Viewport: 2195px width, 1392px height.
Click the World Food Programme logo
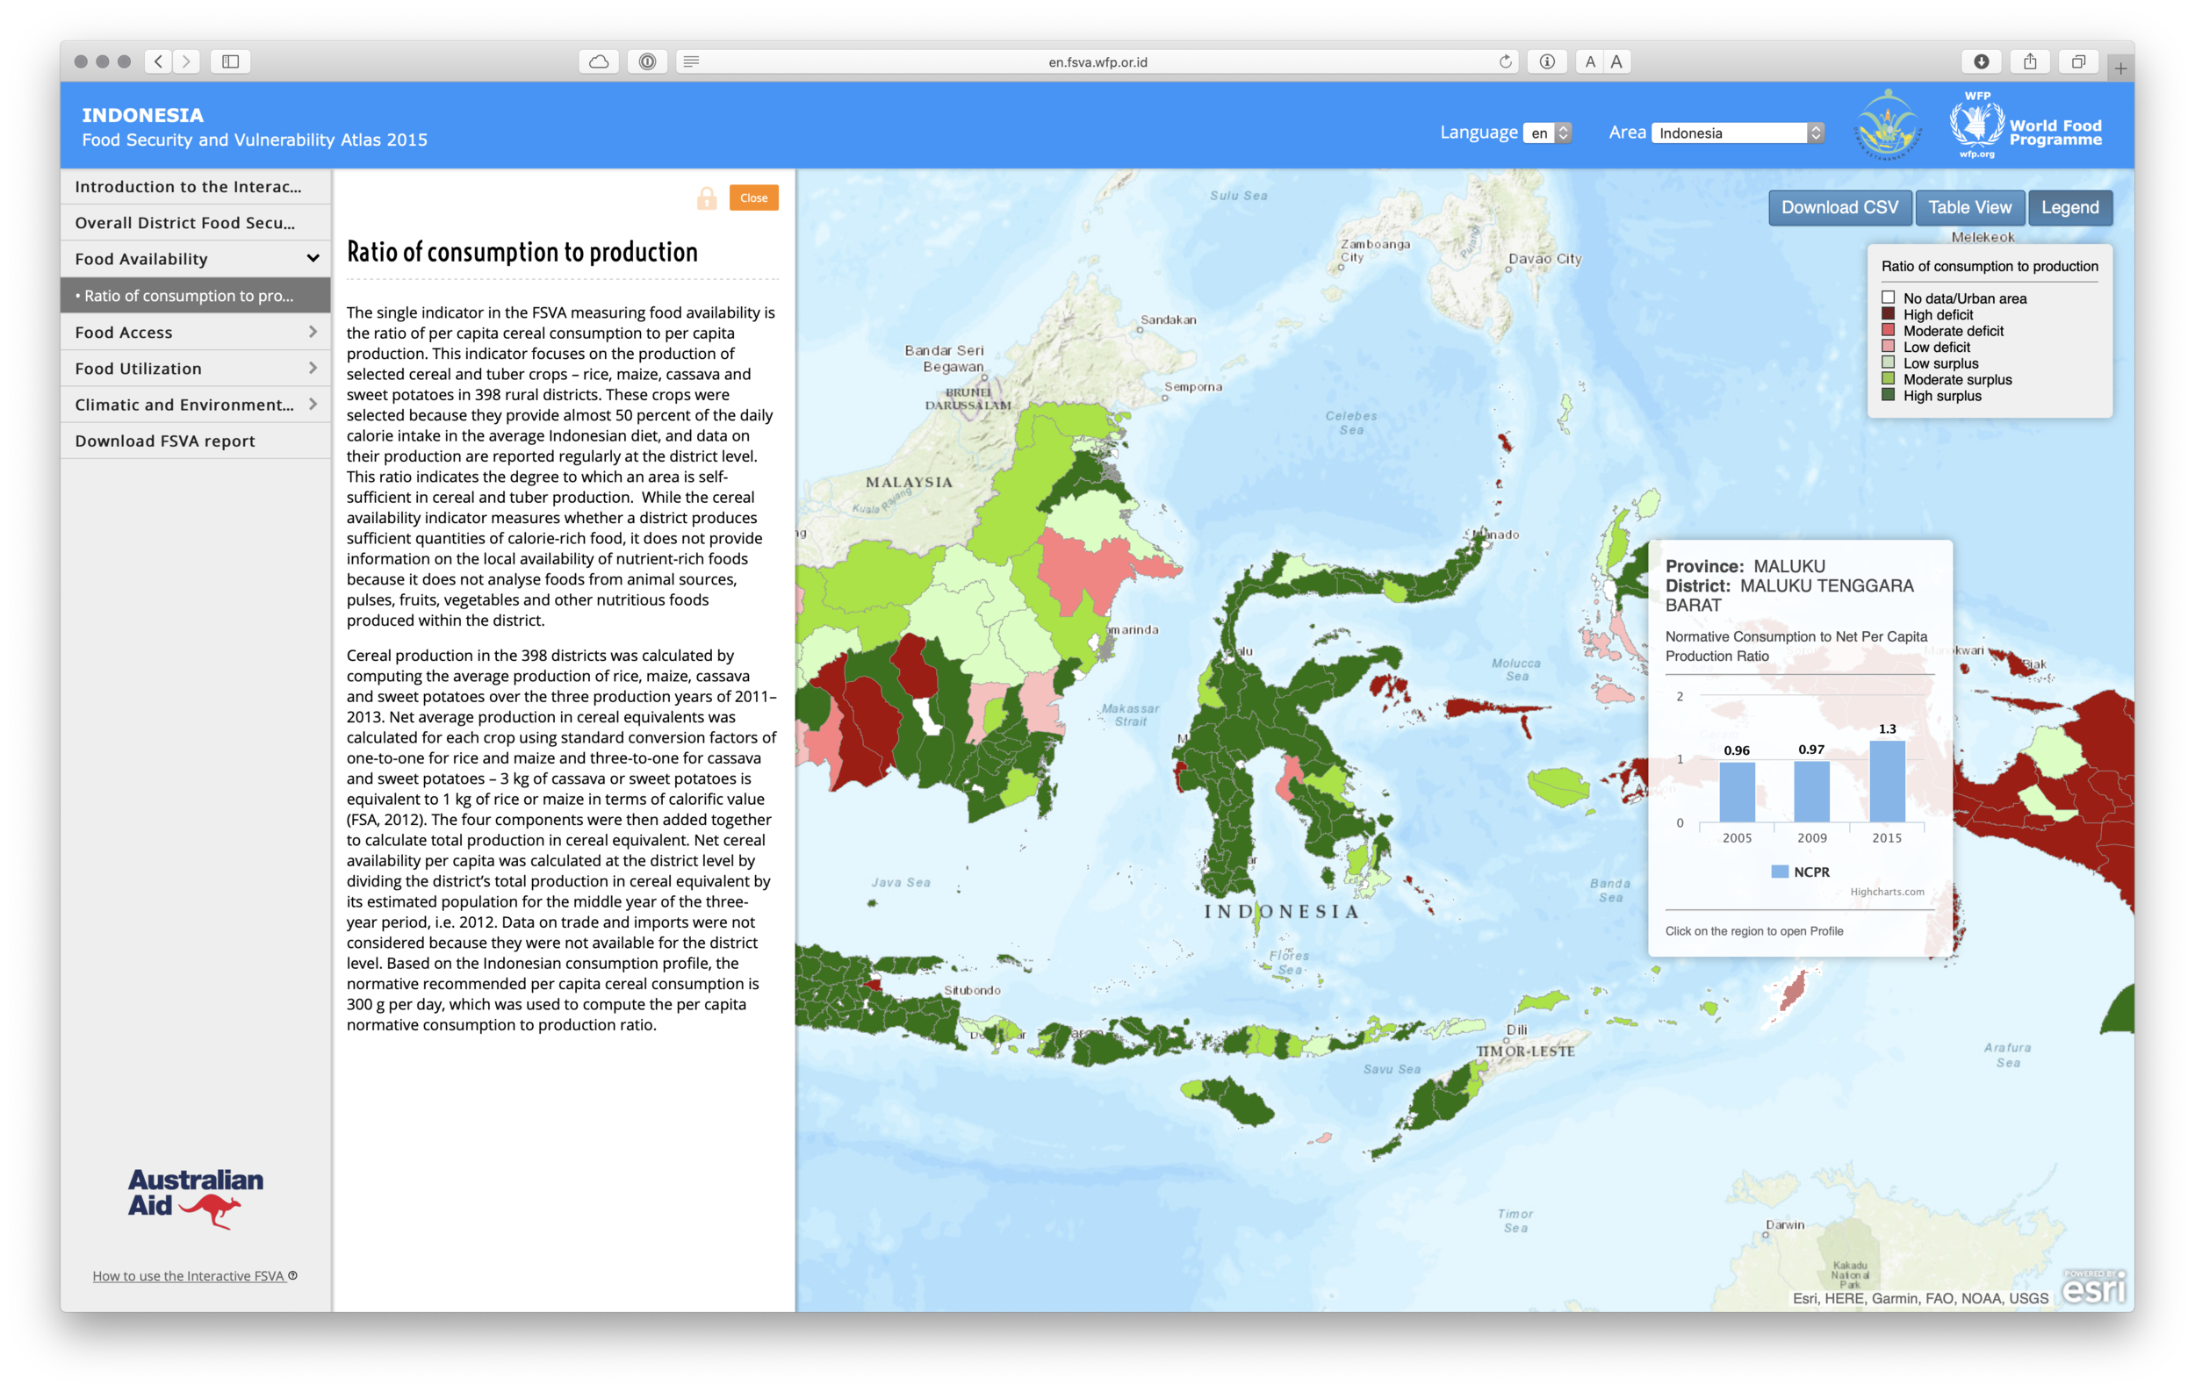click(x=2026, y=126)
